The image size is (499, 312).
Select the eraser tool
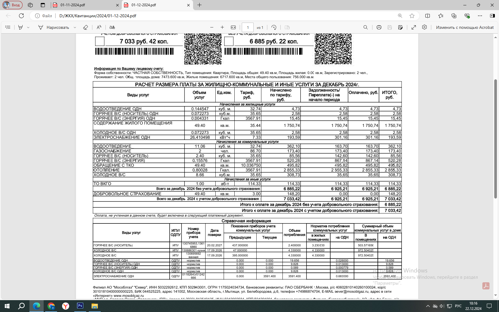tap(86, 27)
